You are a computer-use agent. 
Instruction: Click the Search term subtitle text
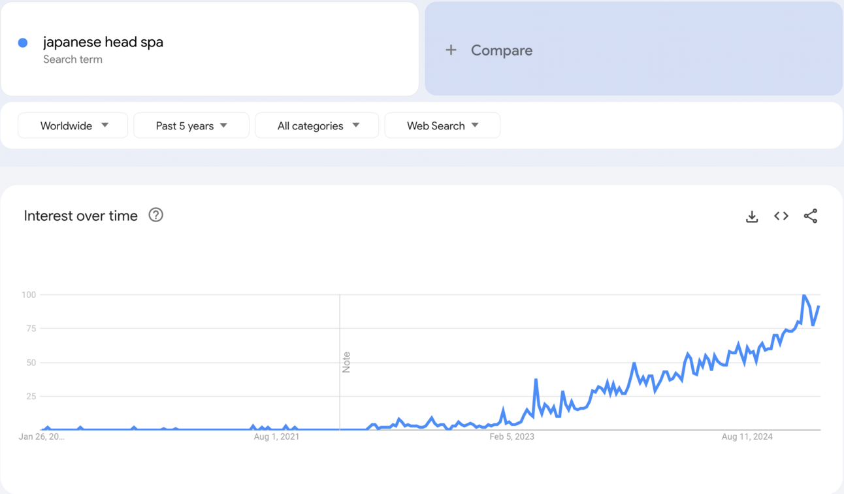click(73, 59)
